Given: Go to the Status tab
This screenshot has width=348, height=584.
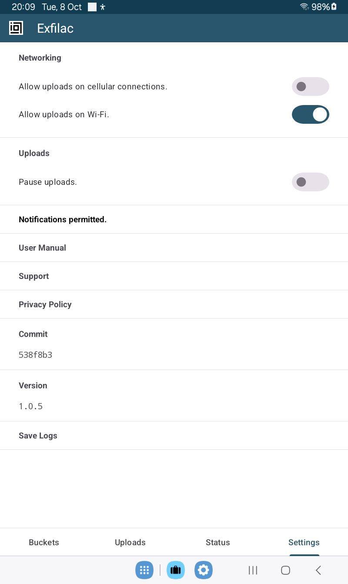Looking at the screenshot, I should [217, 542].
